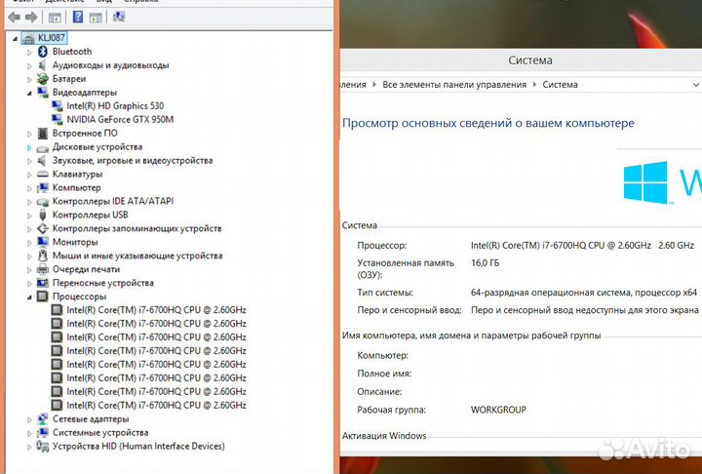Select the Батареи label
The width and height of the screenshot is (702, 474).
(69, 79)
